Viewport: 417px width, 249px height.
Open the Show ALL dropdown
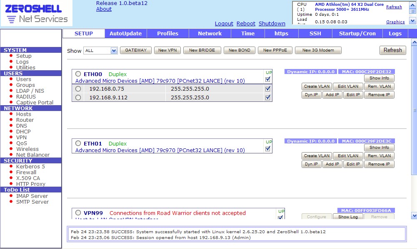[x=100, y=50]
